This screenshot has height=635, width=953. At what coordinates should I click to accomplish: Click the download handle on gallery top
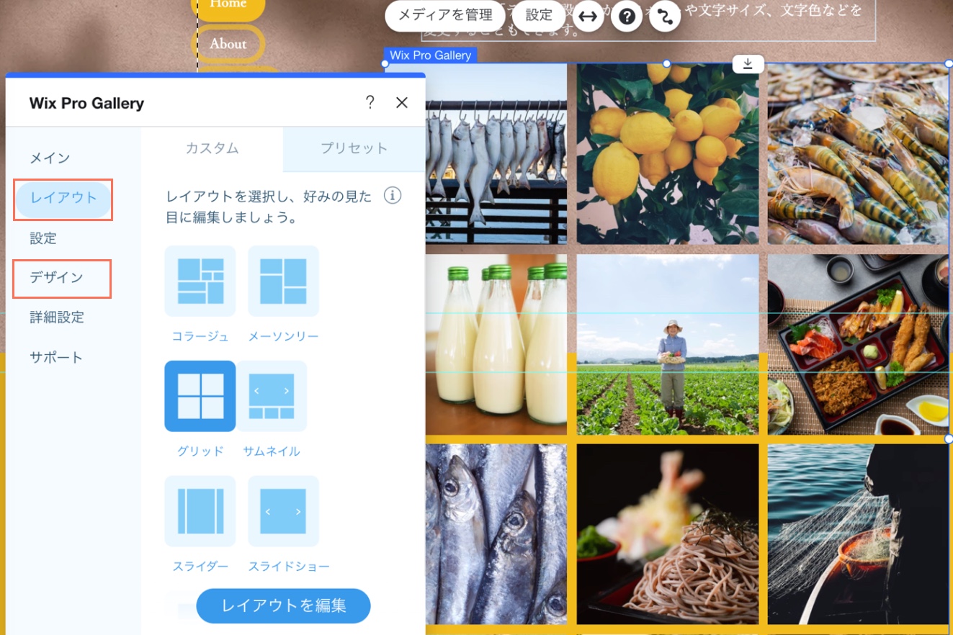pos(748,64)
